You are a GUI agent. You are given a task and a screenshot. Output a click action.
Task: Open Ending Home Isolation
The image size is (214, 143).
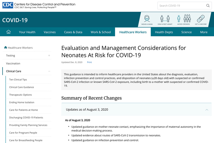tap(22, 102)
